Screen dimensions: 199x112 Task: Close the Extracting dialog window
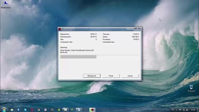tap(137, 29)
